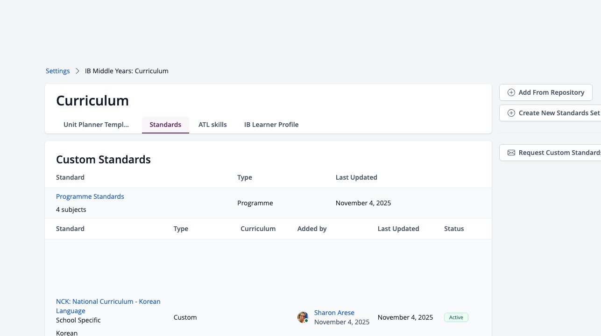Click the plus icon on Create New Standards Set
Viewport: 601px width, 336px height.
click(x=511, y=113)
